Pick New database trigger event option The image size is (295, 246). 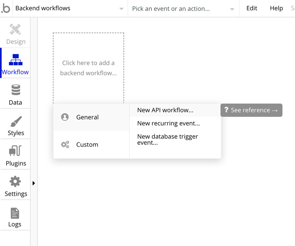(168, 139)
